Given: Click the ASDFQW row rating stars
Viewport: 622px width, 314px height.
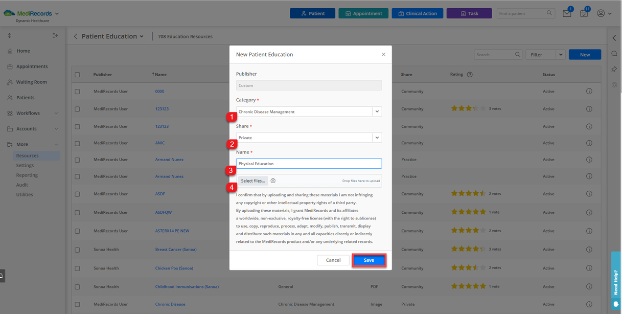Looking at the screenshot, I should [x=468, y=212].
